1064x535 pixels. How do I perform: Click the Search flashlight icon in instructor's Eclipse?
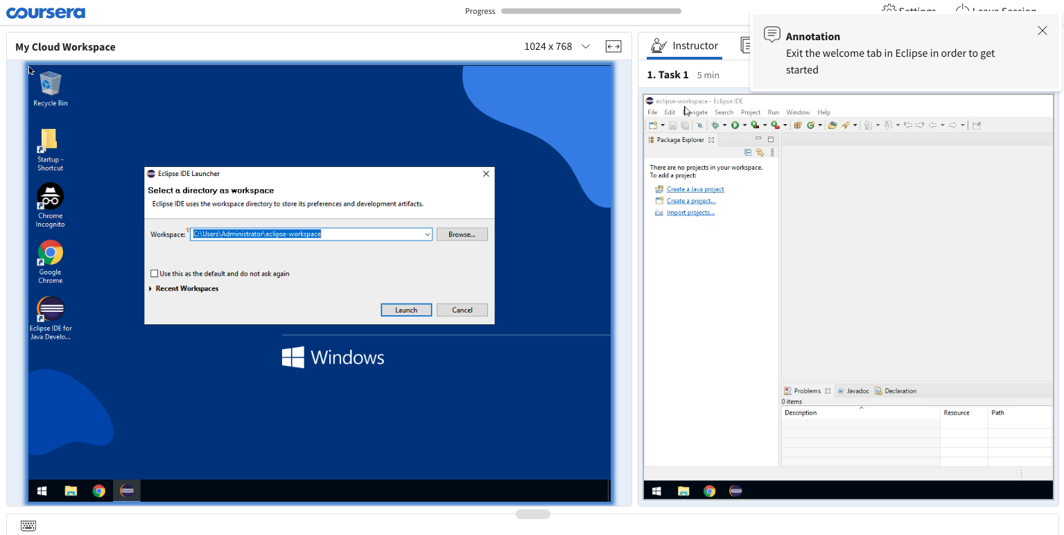click(x=846, y=125)
